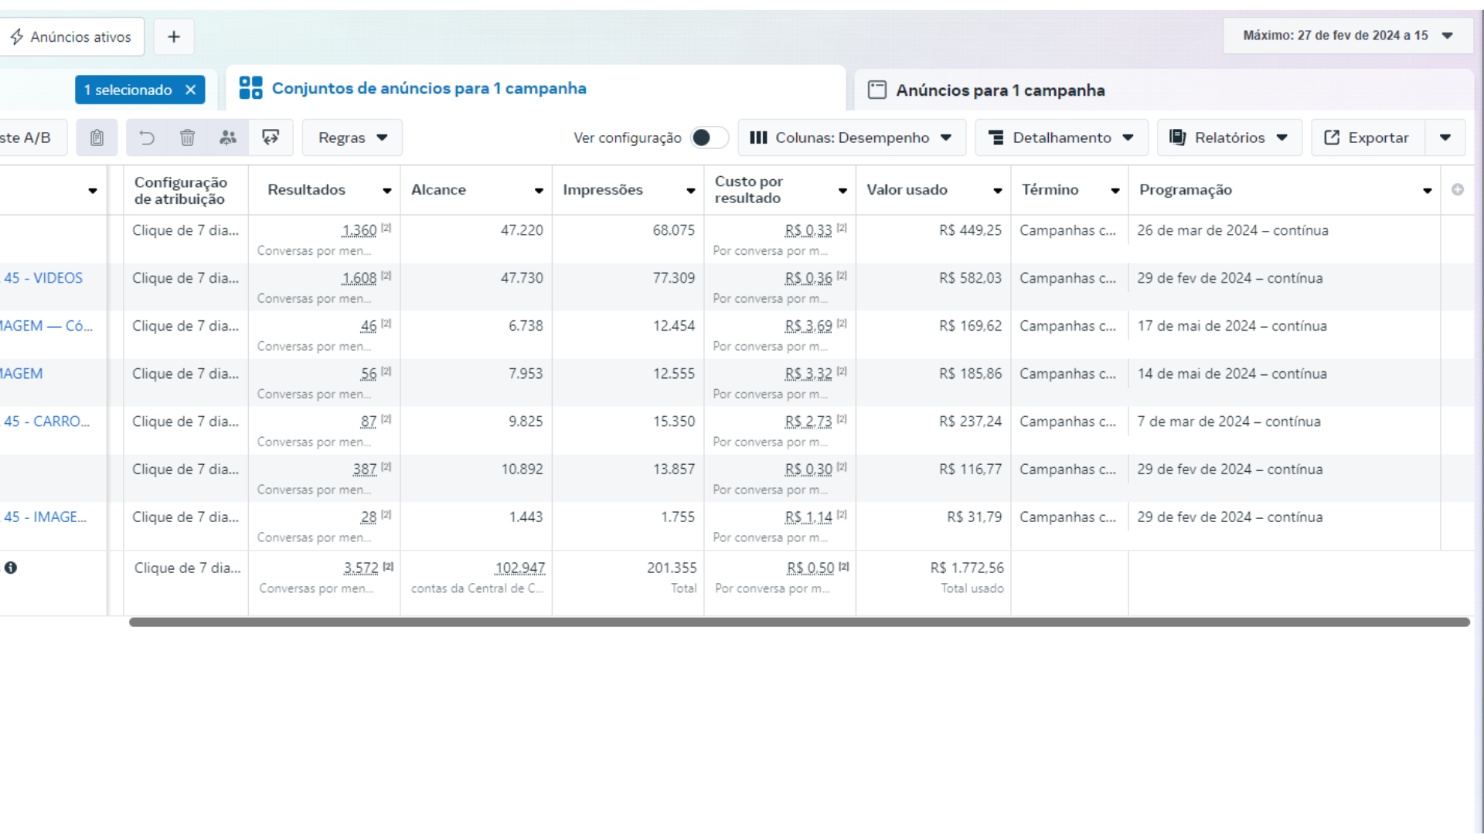Click the duplicate/clipboard icon in toolbar

point(97,137)
